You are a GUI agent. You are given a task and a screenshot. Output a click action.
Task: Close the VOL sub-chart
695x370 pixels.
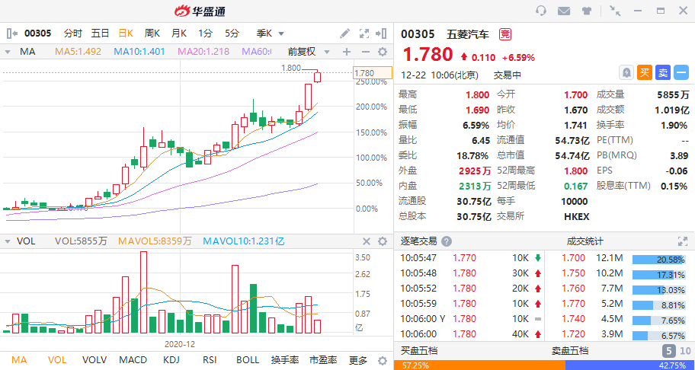tap(367, 241)
